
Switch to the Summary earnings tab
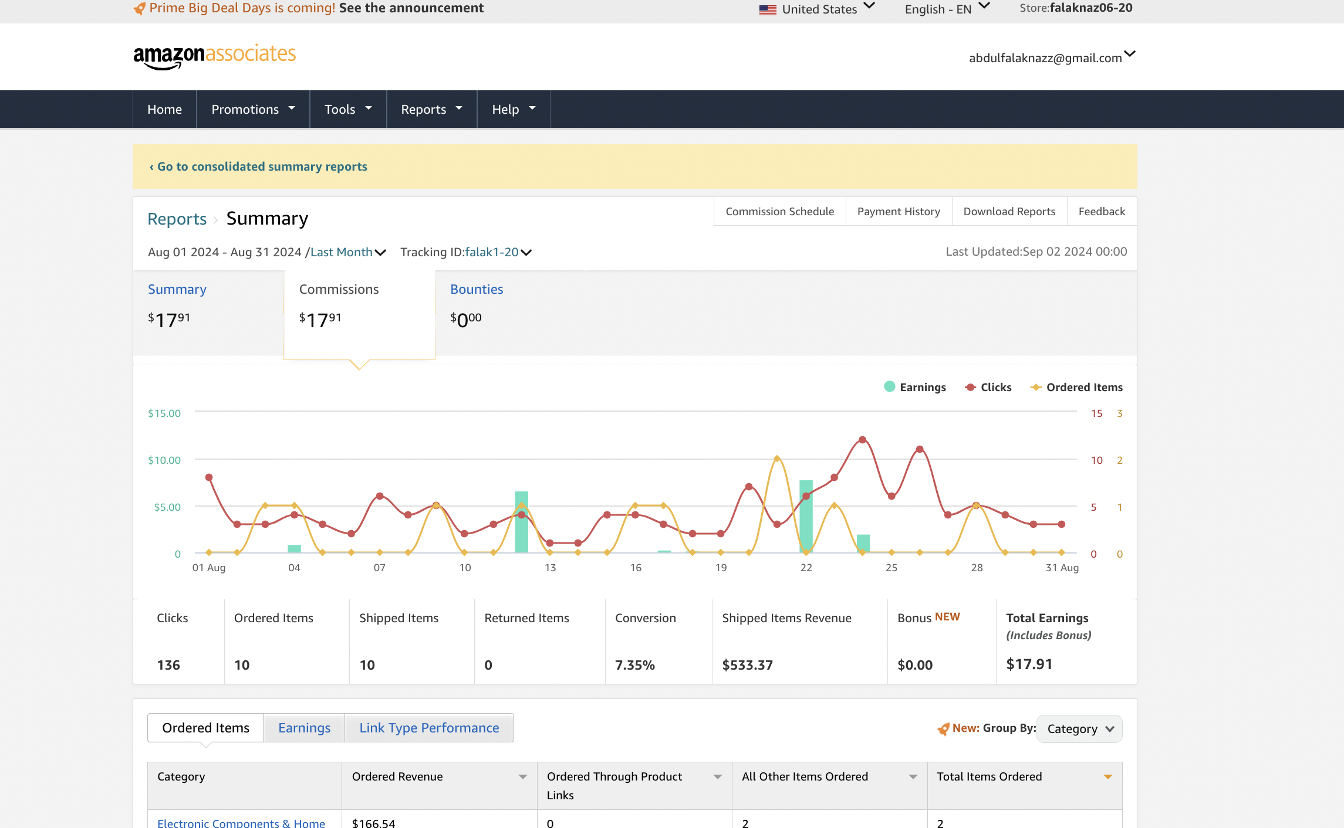coord(208,312)
